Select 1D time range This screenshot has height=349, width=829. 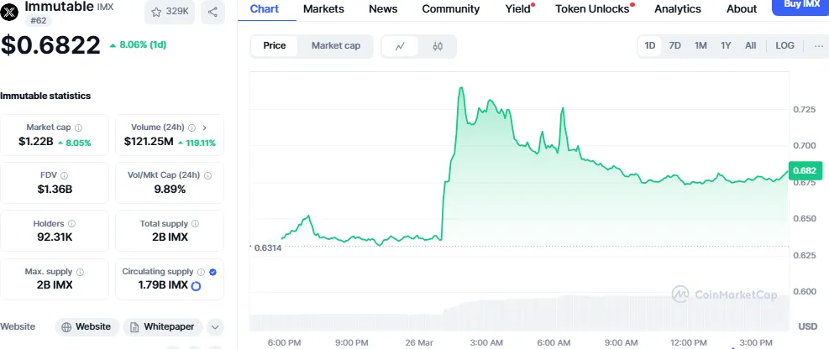650,46
